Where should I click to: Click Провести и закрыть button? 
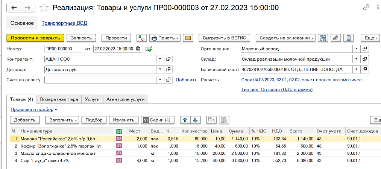pyautogui.click(x=35, y=38)
